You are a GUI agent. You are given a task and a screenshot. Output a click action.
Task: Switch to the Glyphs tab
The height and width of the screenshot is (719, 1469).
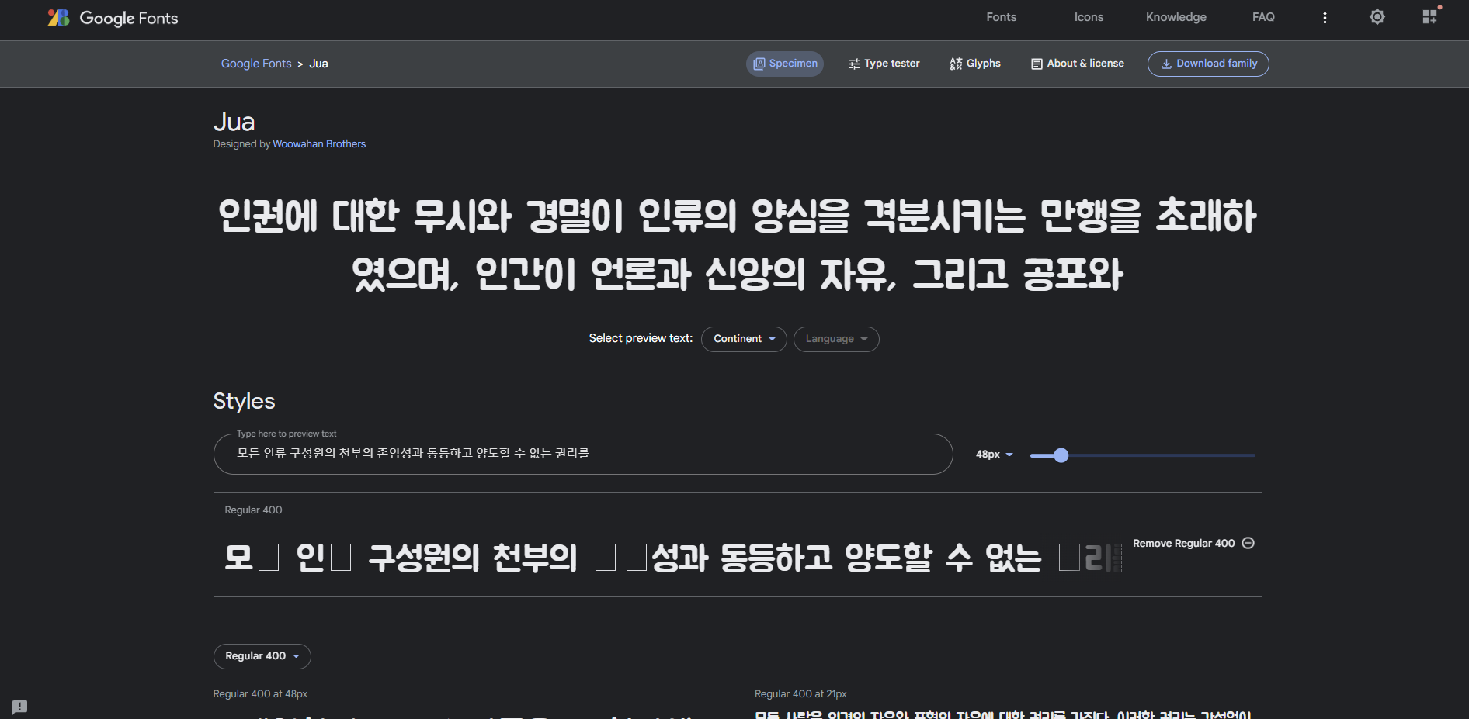point(975,64)
